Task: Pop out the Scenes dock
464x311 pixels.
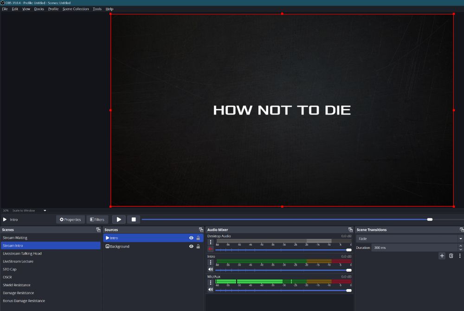Action: click(98, 230)
